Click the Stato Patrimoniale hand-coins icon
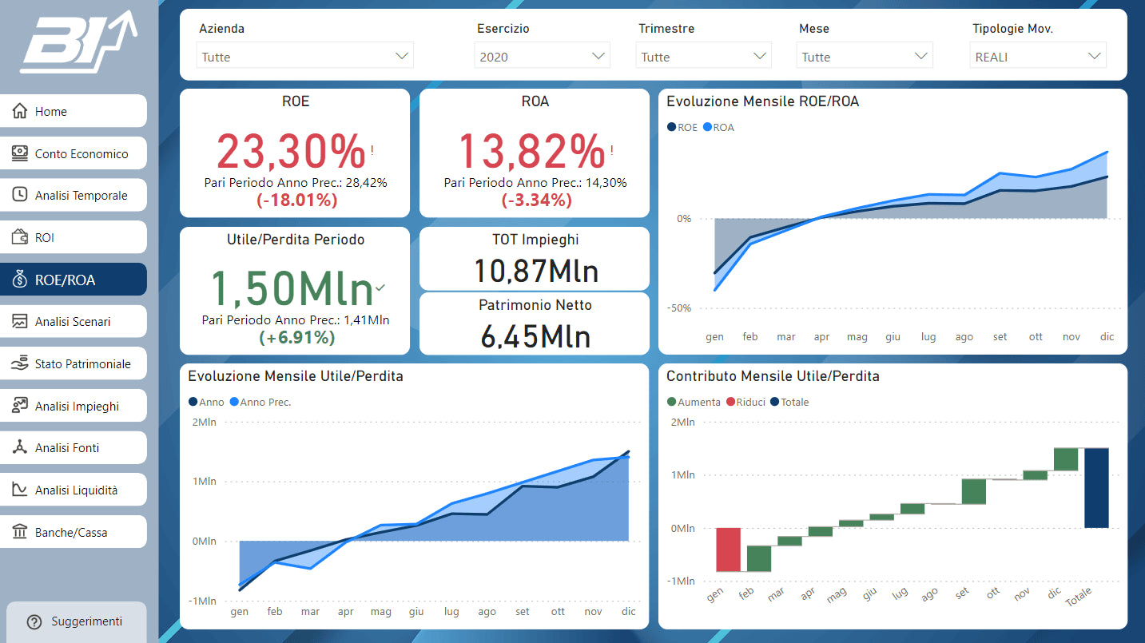This screenshot has height=643, width=1145. point(20,363)
